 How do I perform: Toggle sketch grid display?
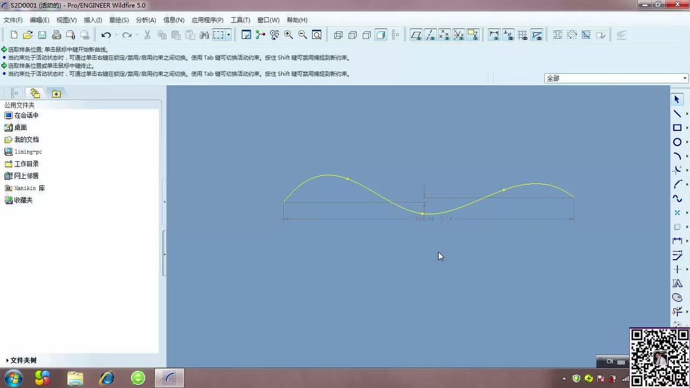(x=522, y=35)
